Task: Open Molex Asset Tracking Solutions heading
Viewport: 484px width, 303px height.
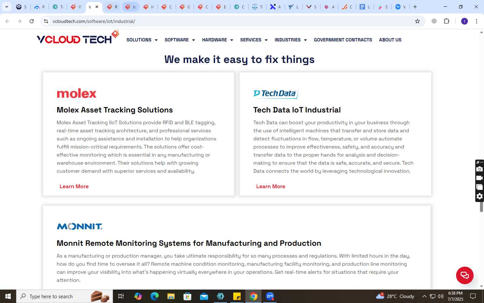Action: pyautogui.click(x=115, y=110)
